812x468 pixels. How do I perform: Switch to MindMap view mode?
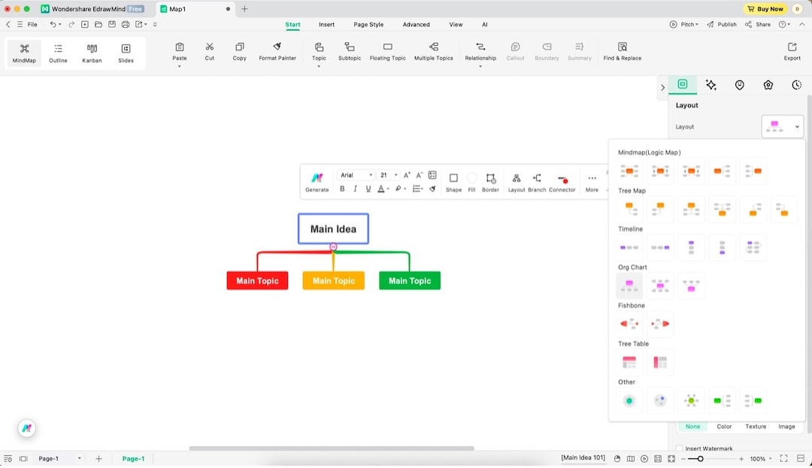(x=24, y=53)
